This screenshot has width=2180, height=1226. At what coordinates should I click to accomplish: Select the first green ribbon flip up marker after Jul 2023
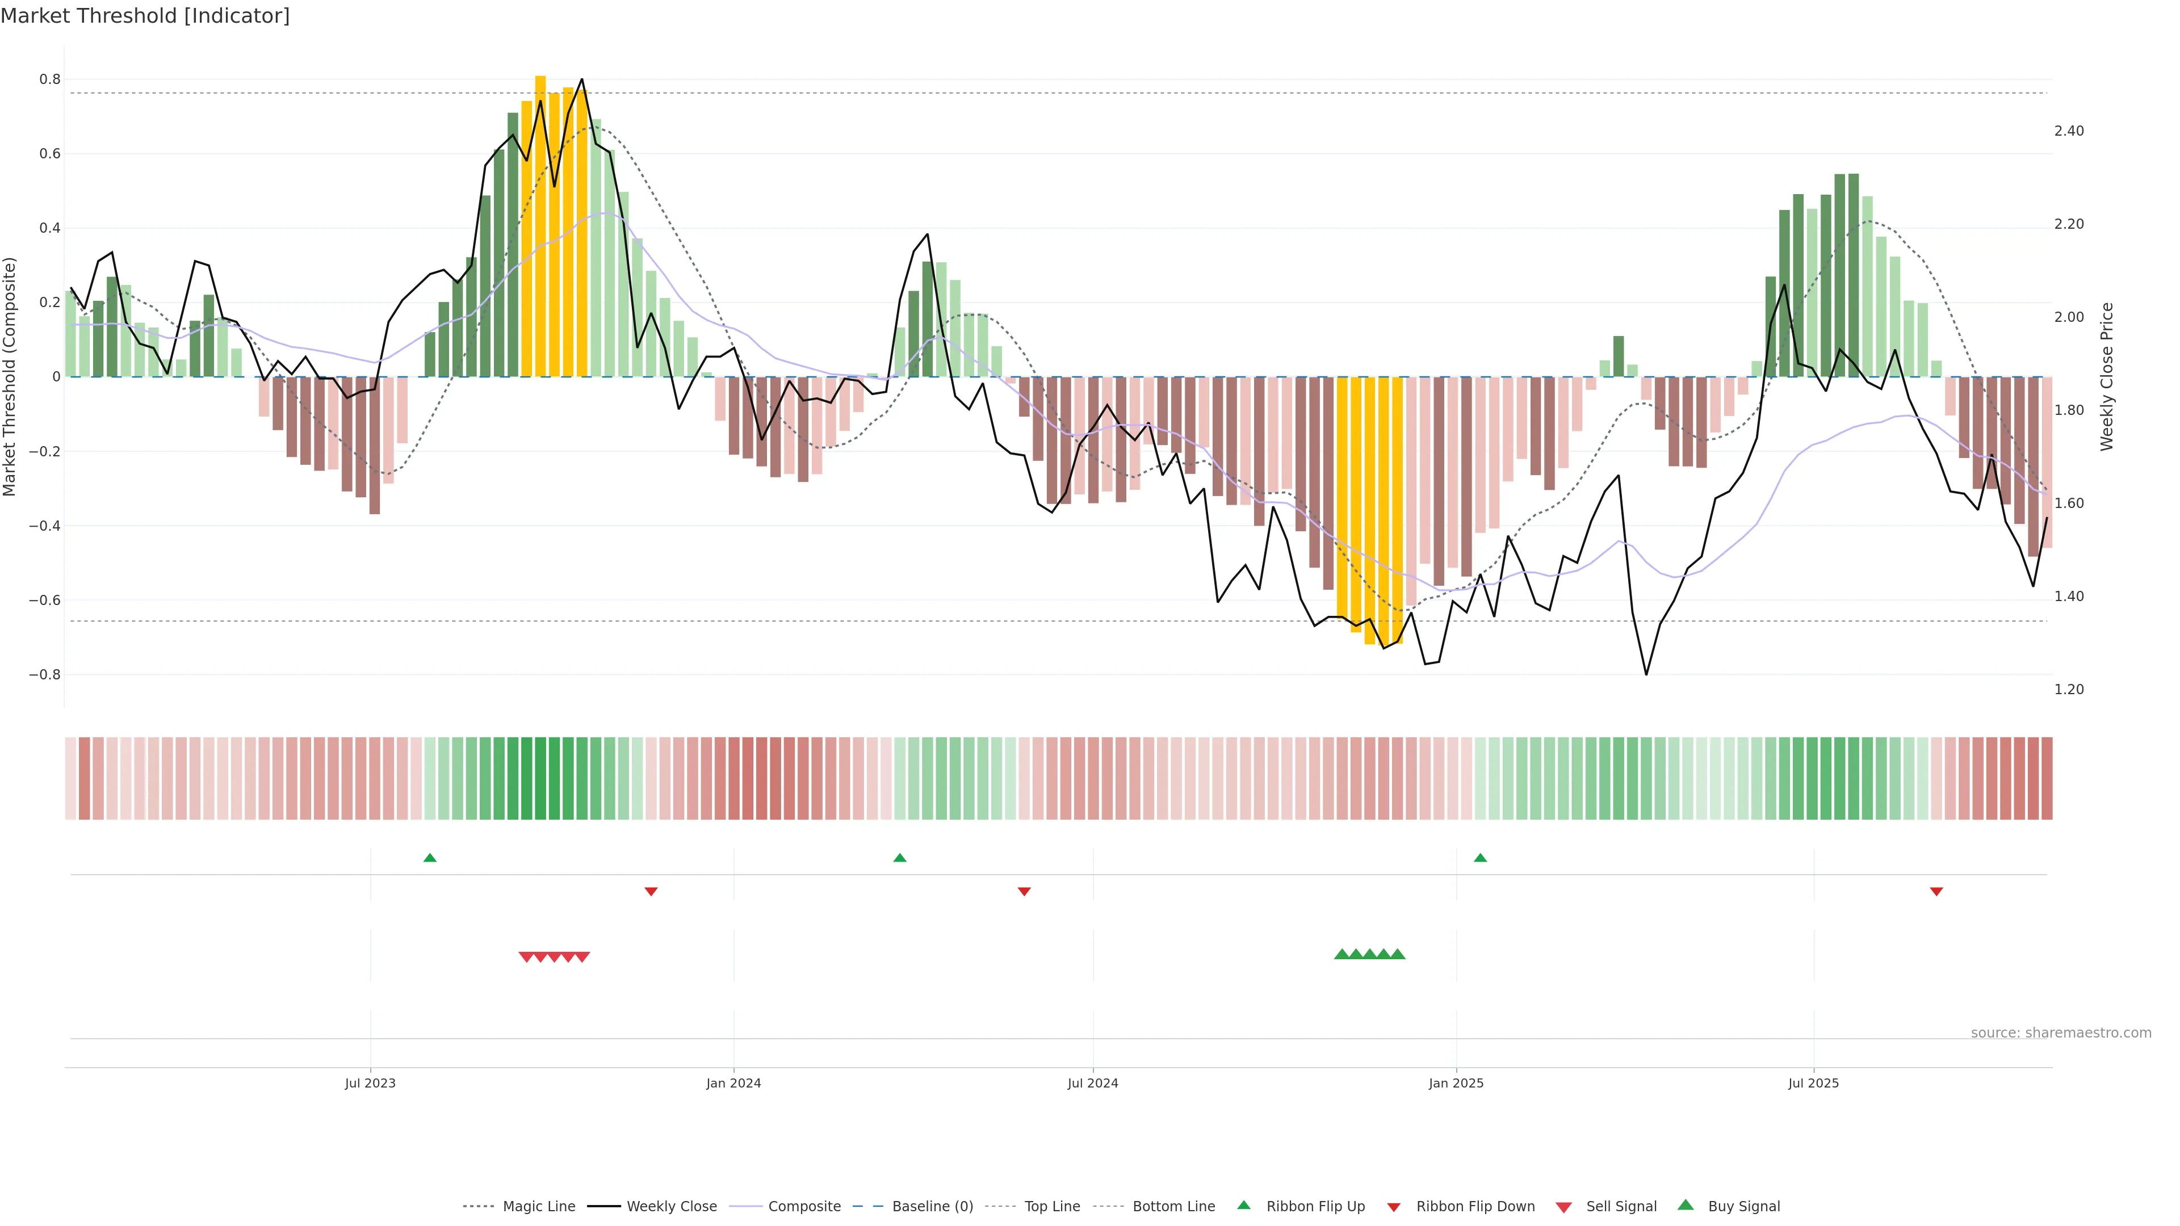click(x=430, y=858)
